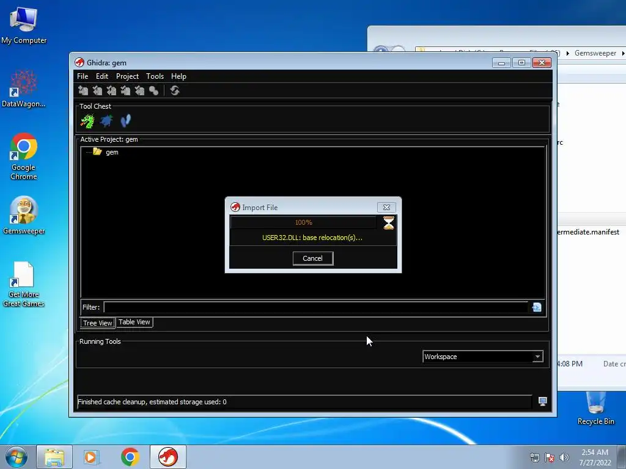
Task: Click the hourglass icon in Import File
Action: [x=388, y=222]
